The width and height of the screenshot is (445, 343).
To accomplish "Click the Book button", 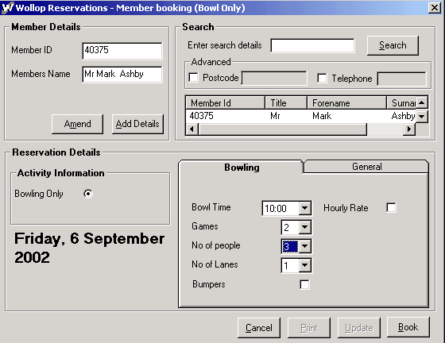I will pyautogui.click(x=408, y=327).
